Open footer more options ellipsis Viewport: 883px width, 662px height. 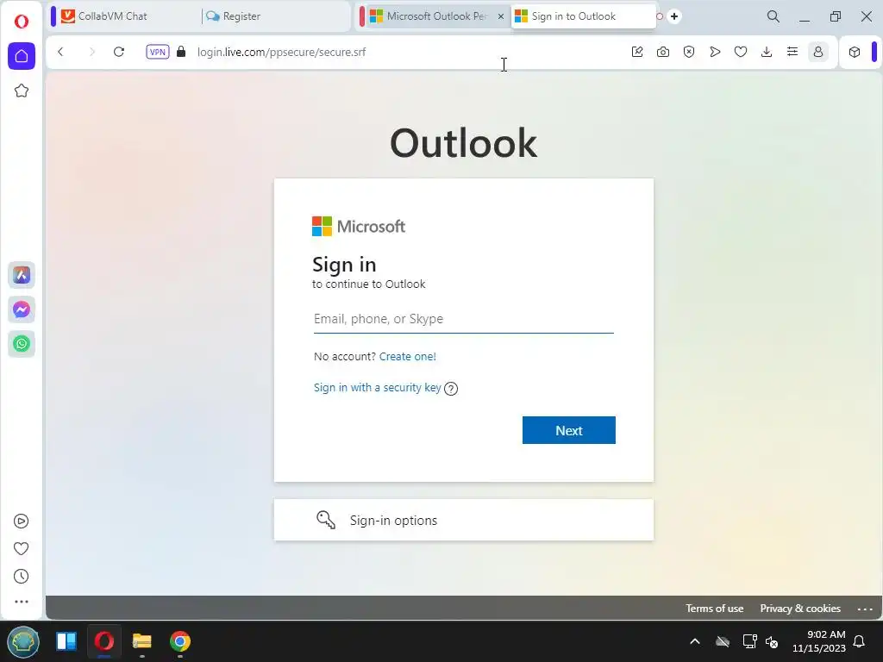click(865, 609)
